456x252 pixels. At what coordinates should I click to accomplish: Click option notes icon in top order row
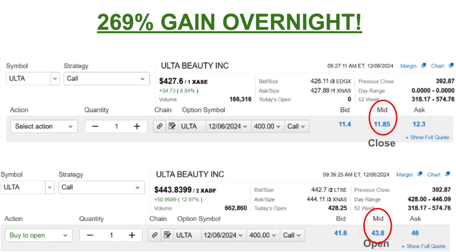172,126
